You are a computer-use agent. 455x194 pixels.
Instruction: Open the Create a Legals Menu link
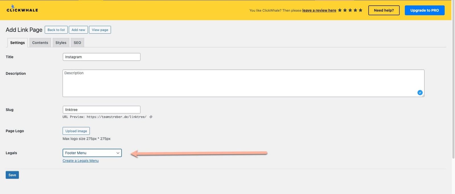(80, 161)
